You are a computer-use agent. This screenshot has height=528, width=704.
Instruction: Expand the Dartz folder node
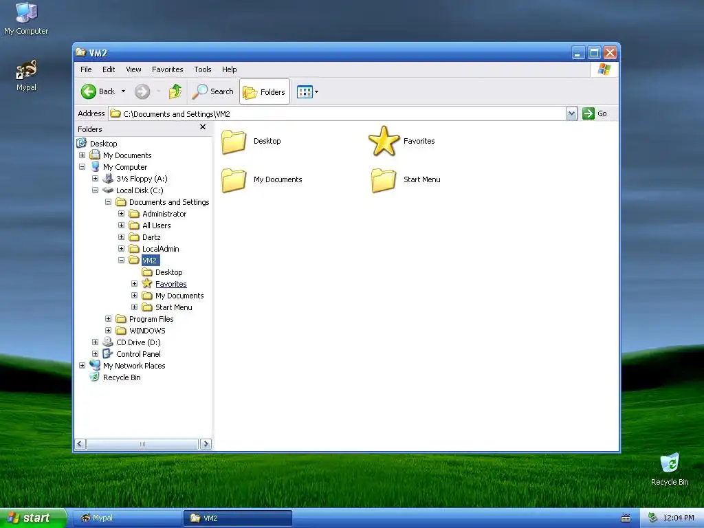(x=121, y=236)
